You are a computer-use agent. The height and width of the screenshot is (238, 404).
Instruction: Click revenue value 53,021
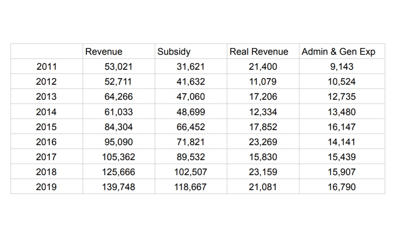pyautogui.click(x=119, y=66)
